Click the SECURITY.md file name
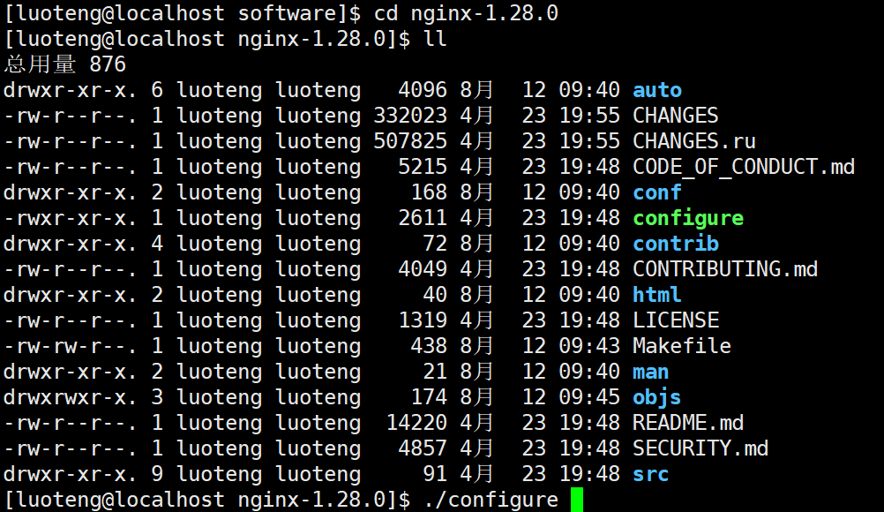This screenshot has height=512, width=884. (x=700, y=448)
